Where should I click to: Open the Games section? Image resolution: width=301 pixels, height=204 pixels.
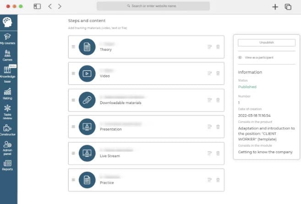point(7,55)
